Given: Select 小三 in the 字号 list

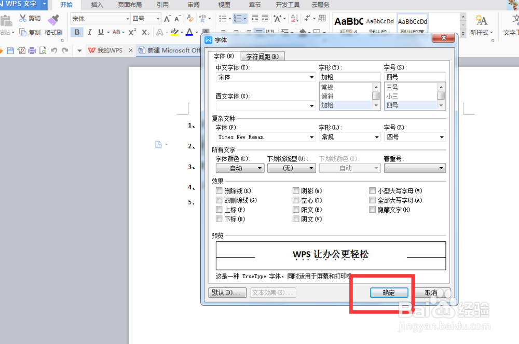Looking at the screenshot, I should (x=411, y=97).
